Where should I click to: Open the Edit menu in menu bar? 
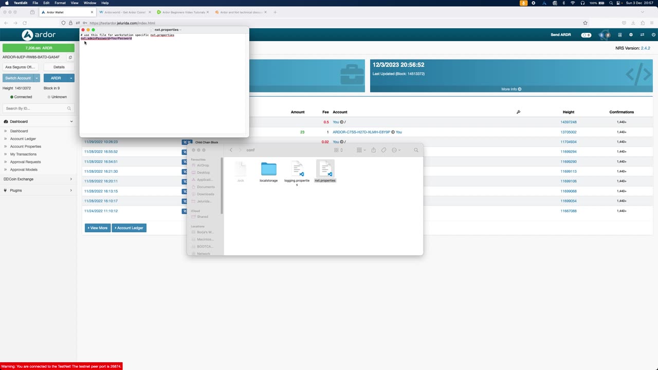(x=46, y=3)
